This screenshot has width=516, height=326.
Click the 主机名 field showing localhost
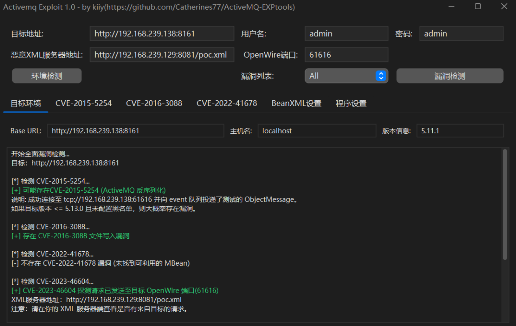[317, 131]
